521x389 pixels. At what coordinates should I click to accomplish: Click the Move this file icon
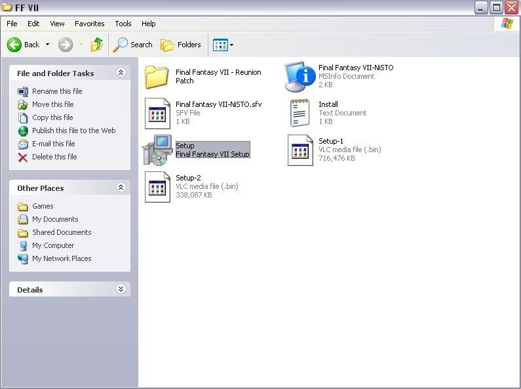point(23,105)
